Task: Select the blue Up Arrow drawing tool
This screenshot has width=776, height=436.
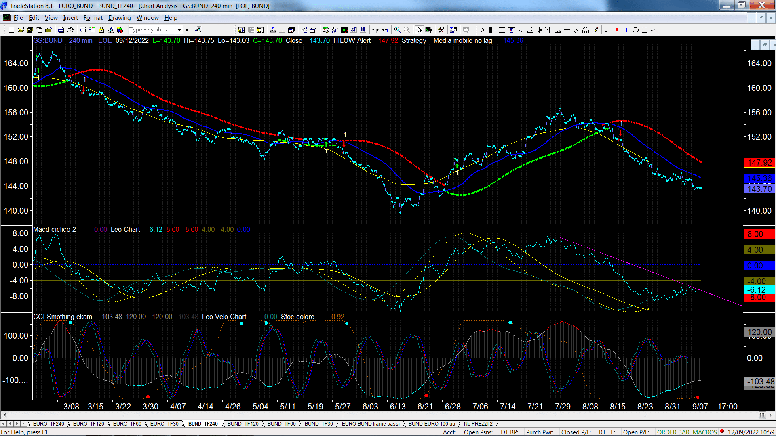Action: pos(626,29)
